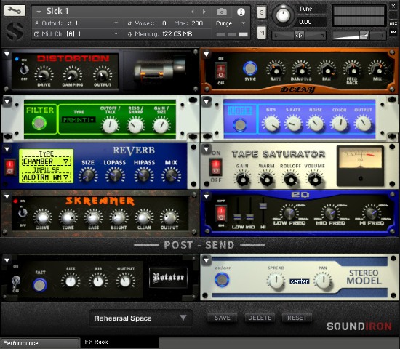Image resolution: width=400 pixels, height=349 pixels.
Task: Select the next instrument arrow
Action: (x=204, y=12)
